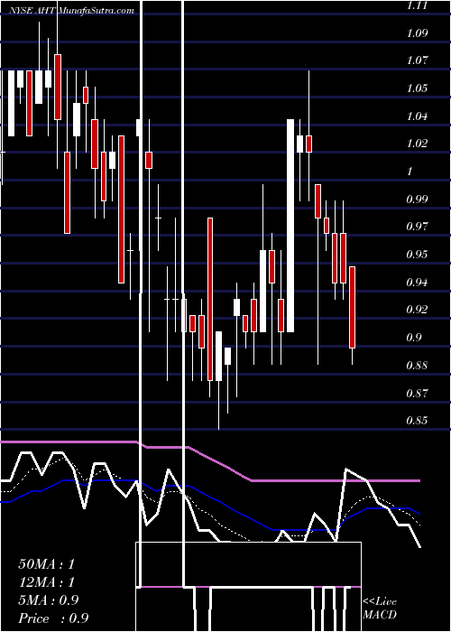Click the 5MA : 0.9 readout
The width and height of the screenshot is (451, 632).
tap(49, 600)
